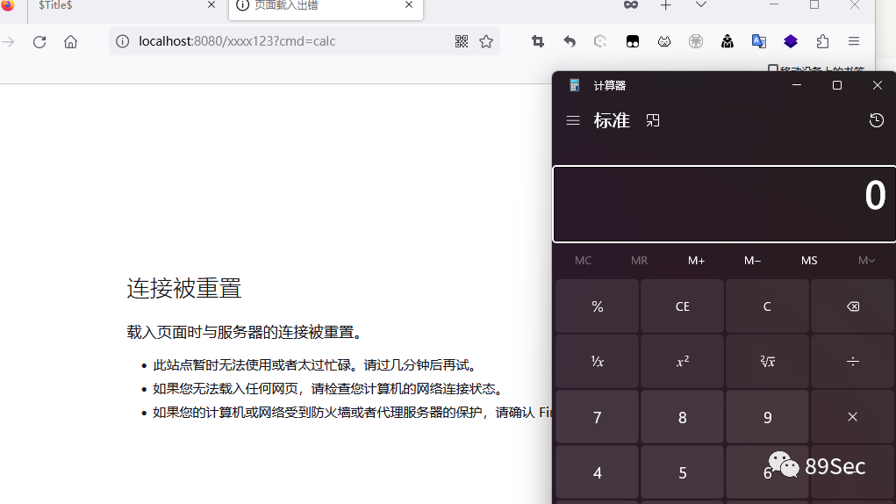The height and width of the screenshot is (504, 896).
Task: Open the translate extension
Action: point(759,41)
